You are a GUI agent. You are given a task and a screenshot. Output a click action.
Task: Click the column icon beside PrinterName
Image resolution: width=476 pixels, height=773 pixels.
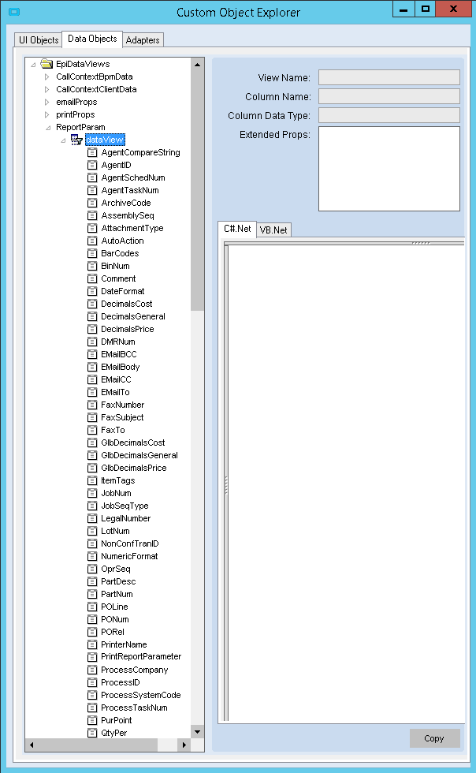coord(92,644)
